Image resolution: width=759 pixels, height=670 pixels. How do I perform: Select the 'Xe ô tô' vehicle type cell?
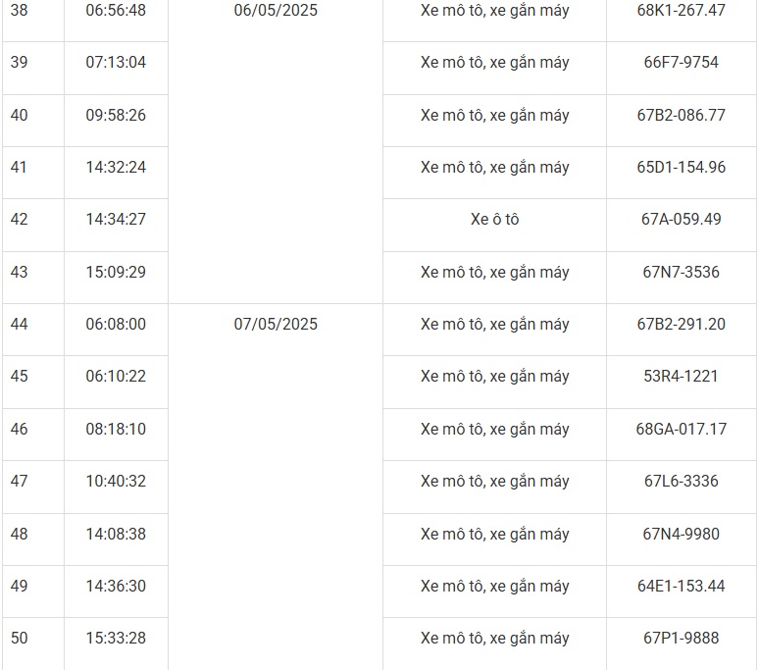pyautogui.click(x=494, y=219)
